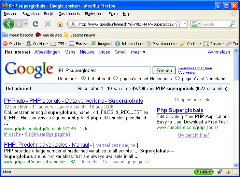Viewport: 240px width, 177px height.
Task: Expand the 'meer' dropdown in Google navigation
Action: tap(138, 52)
